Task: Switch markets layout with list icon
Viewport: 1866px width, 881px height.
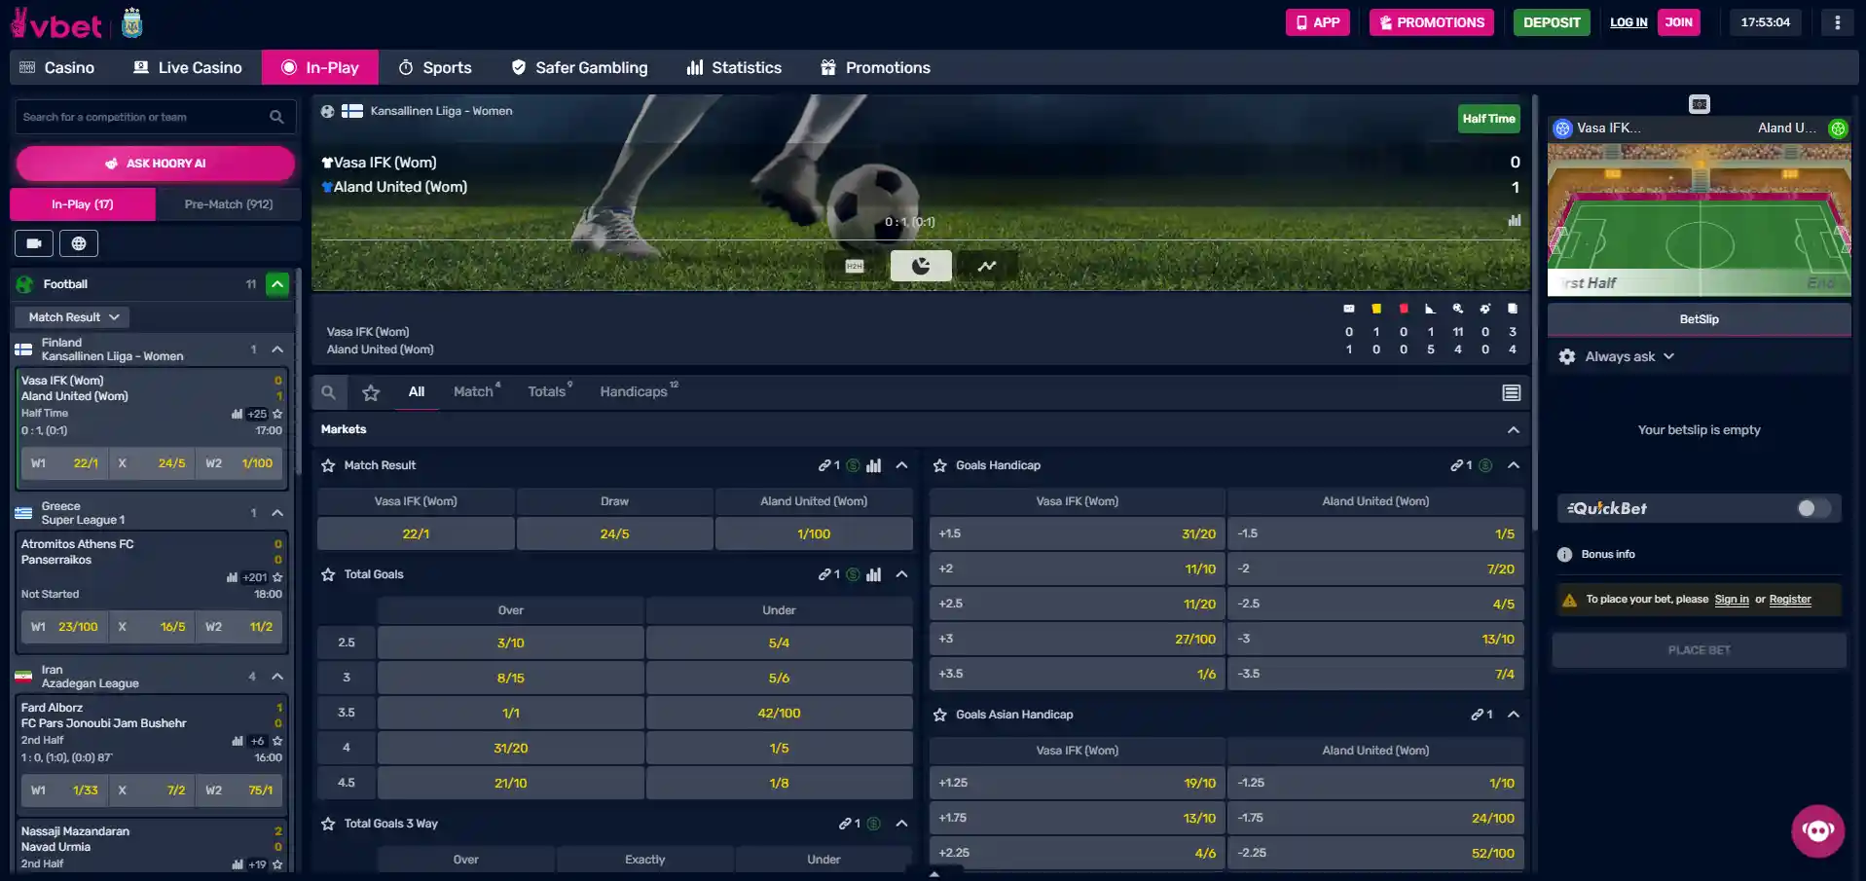Action: pyautogui.click(x=1512, y=392)
